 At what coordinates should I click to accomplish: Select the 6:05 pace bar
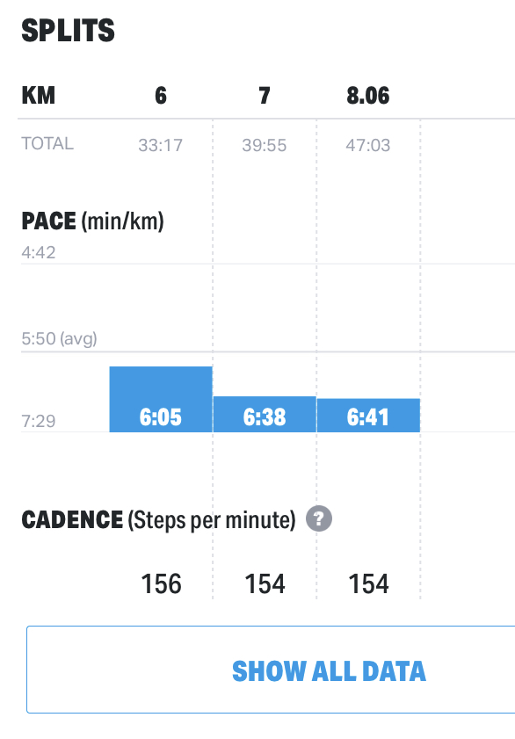(x=161, y=399)
